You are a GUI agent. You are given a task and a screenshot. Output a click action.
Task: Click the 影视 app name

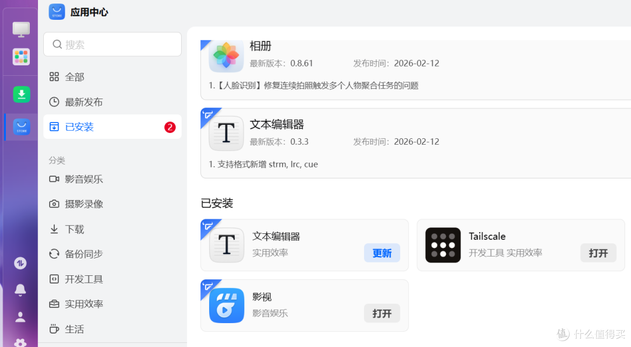262,297
